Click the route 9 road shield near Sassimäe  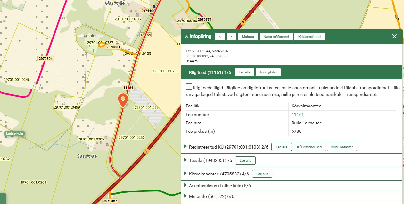[146, 152]
